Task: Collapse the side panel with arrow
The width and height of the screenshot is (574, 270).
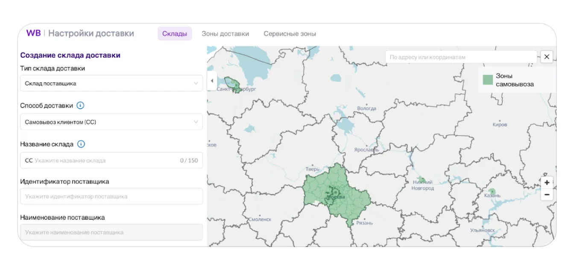Action: [212, 81]
